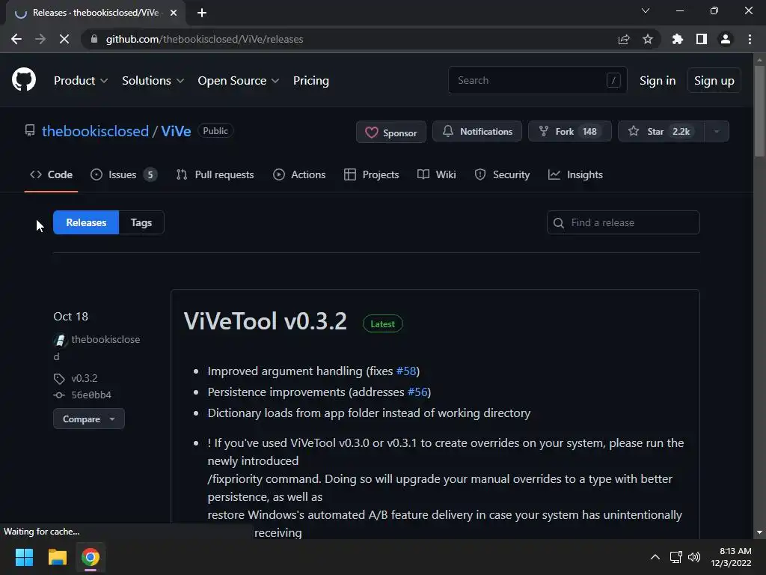Switch to the Code tab

pyautogui.click(x=52, y=174)
